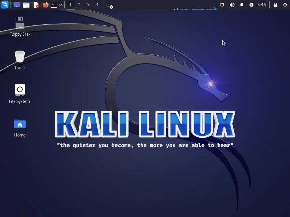The image size is (290, 217).
Task: Select the Floppy Disk desktop icon
Action: [x=20, y=26]
